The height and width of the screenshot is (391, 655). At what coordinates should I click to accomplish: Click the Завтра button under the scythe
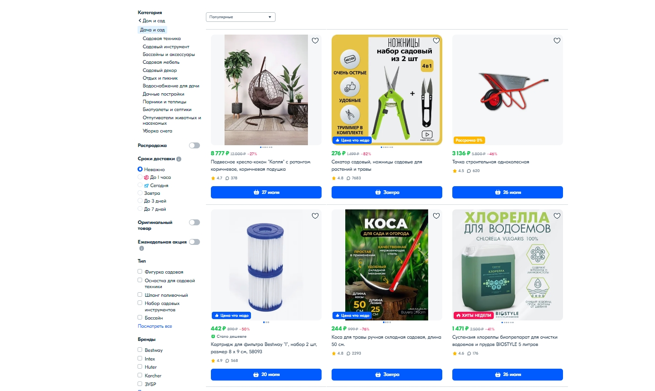pos(387,375)
